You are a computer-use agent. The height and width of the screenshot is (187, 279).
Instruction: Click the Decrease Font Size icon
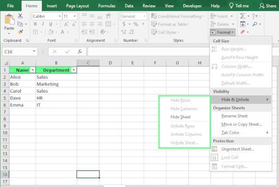74,24
